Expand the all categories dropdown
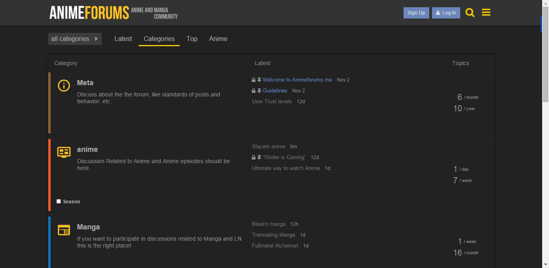The image size is (549, 268). (x=75, y=39)
